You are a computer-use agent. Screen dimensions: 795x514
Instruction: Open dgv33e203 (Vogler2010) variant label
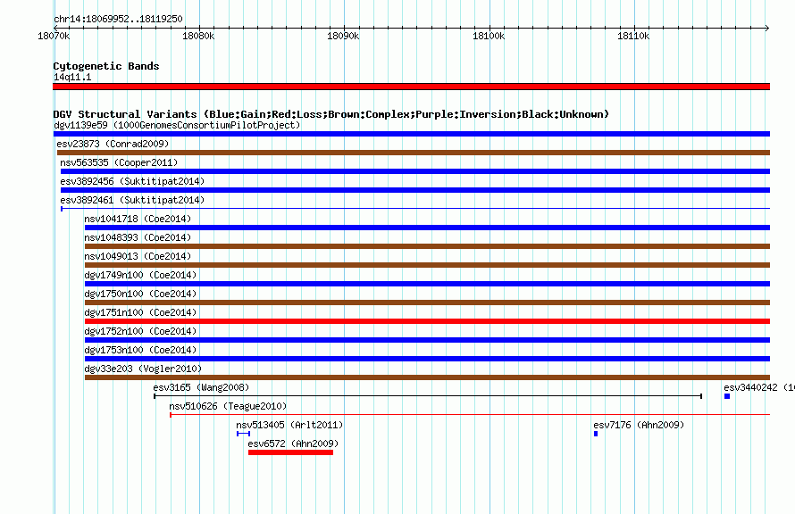143,369
